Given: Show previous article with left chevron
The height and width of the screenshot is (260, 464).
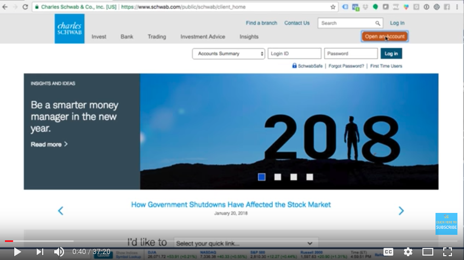Looking at the screenshot, I should tap(61, 211).
